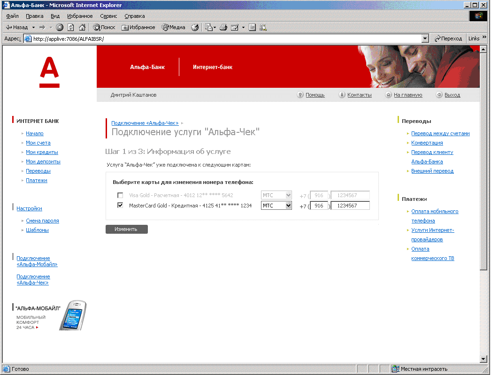
Task: Click the Подключение «Альфа-Чек» breadcrumb link
Action: tap(145, 123)
